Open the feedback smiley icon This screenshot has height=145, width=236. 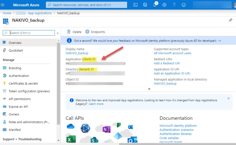184,5
